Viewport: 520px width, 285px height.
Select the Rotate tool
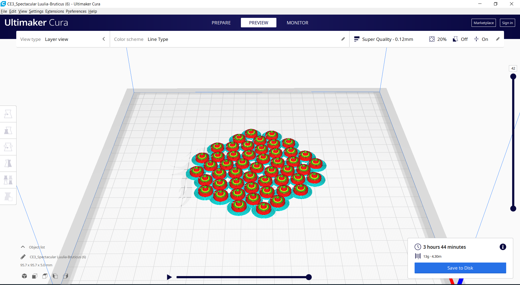[x=8, y=147]
